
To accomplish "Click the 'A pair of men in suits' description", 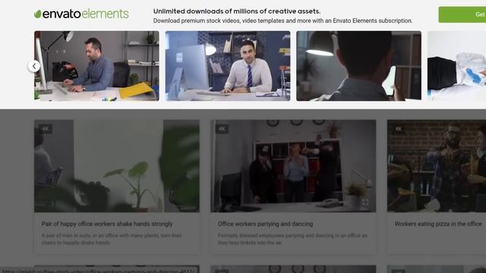I will click(x=112, y=239).
